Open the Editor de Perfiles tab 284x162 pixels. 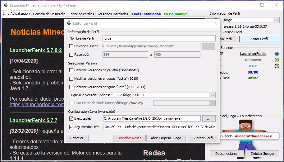(x=81, y=14)
